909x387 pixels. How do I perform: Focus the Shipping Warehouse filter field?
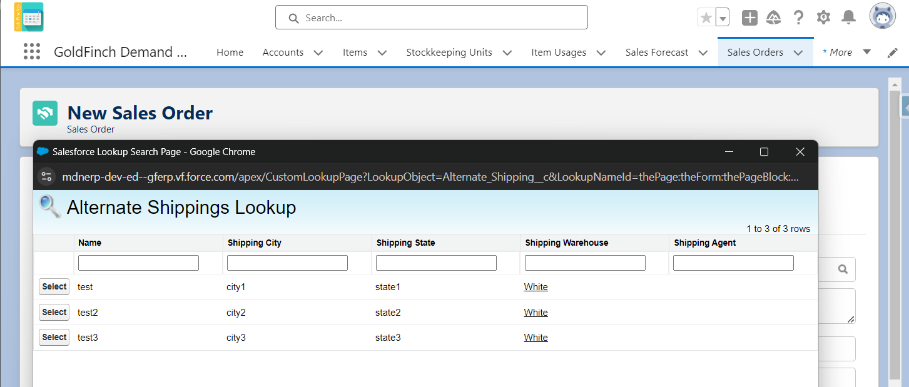[585, 263]
